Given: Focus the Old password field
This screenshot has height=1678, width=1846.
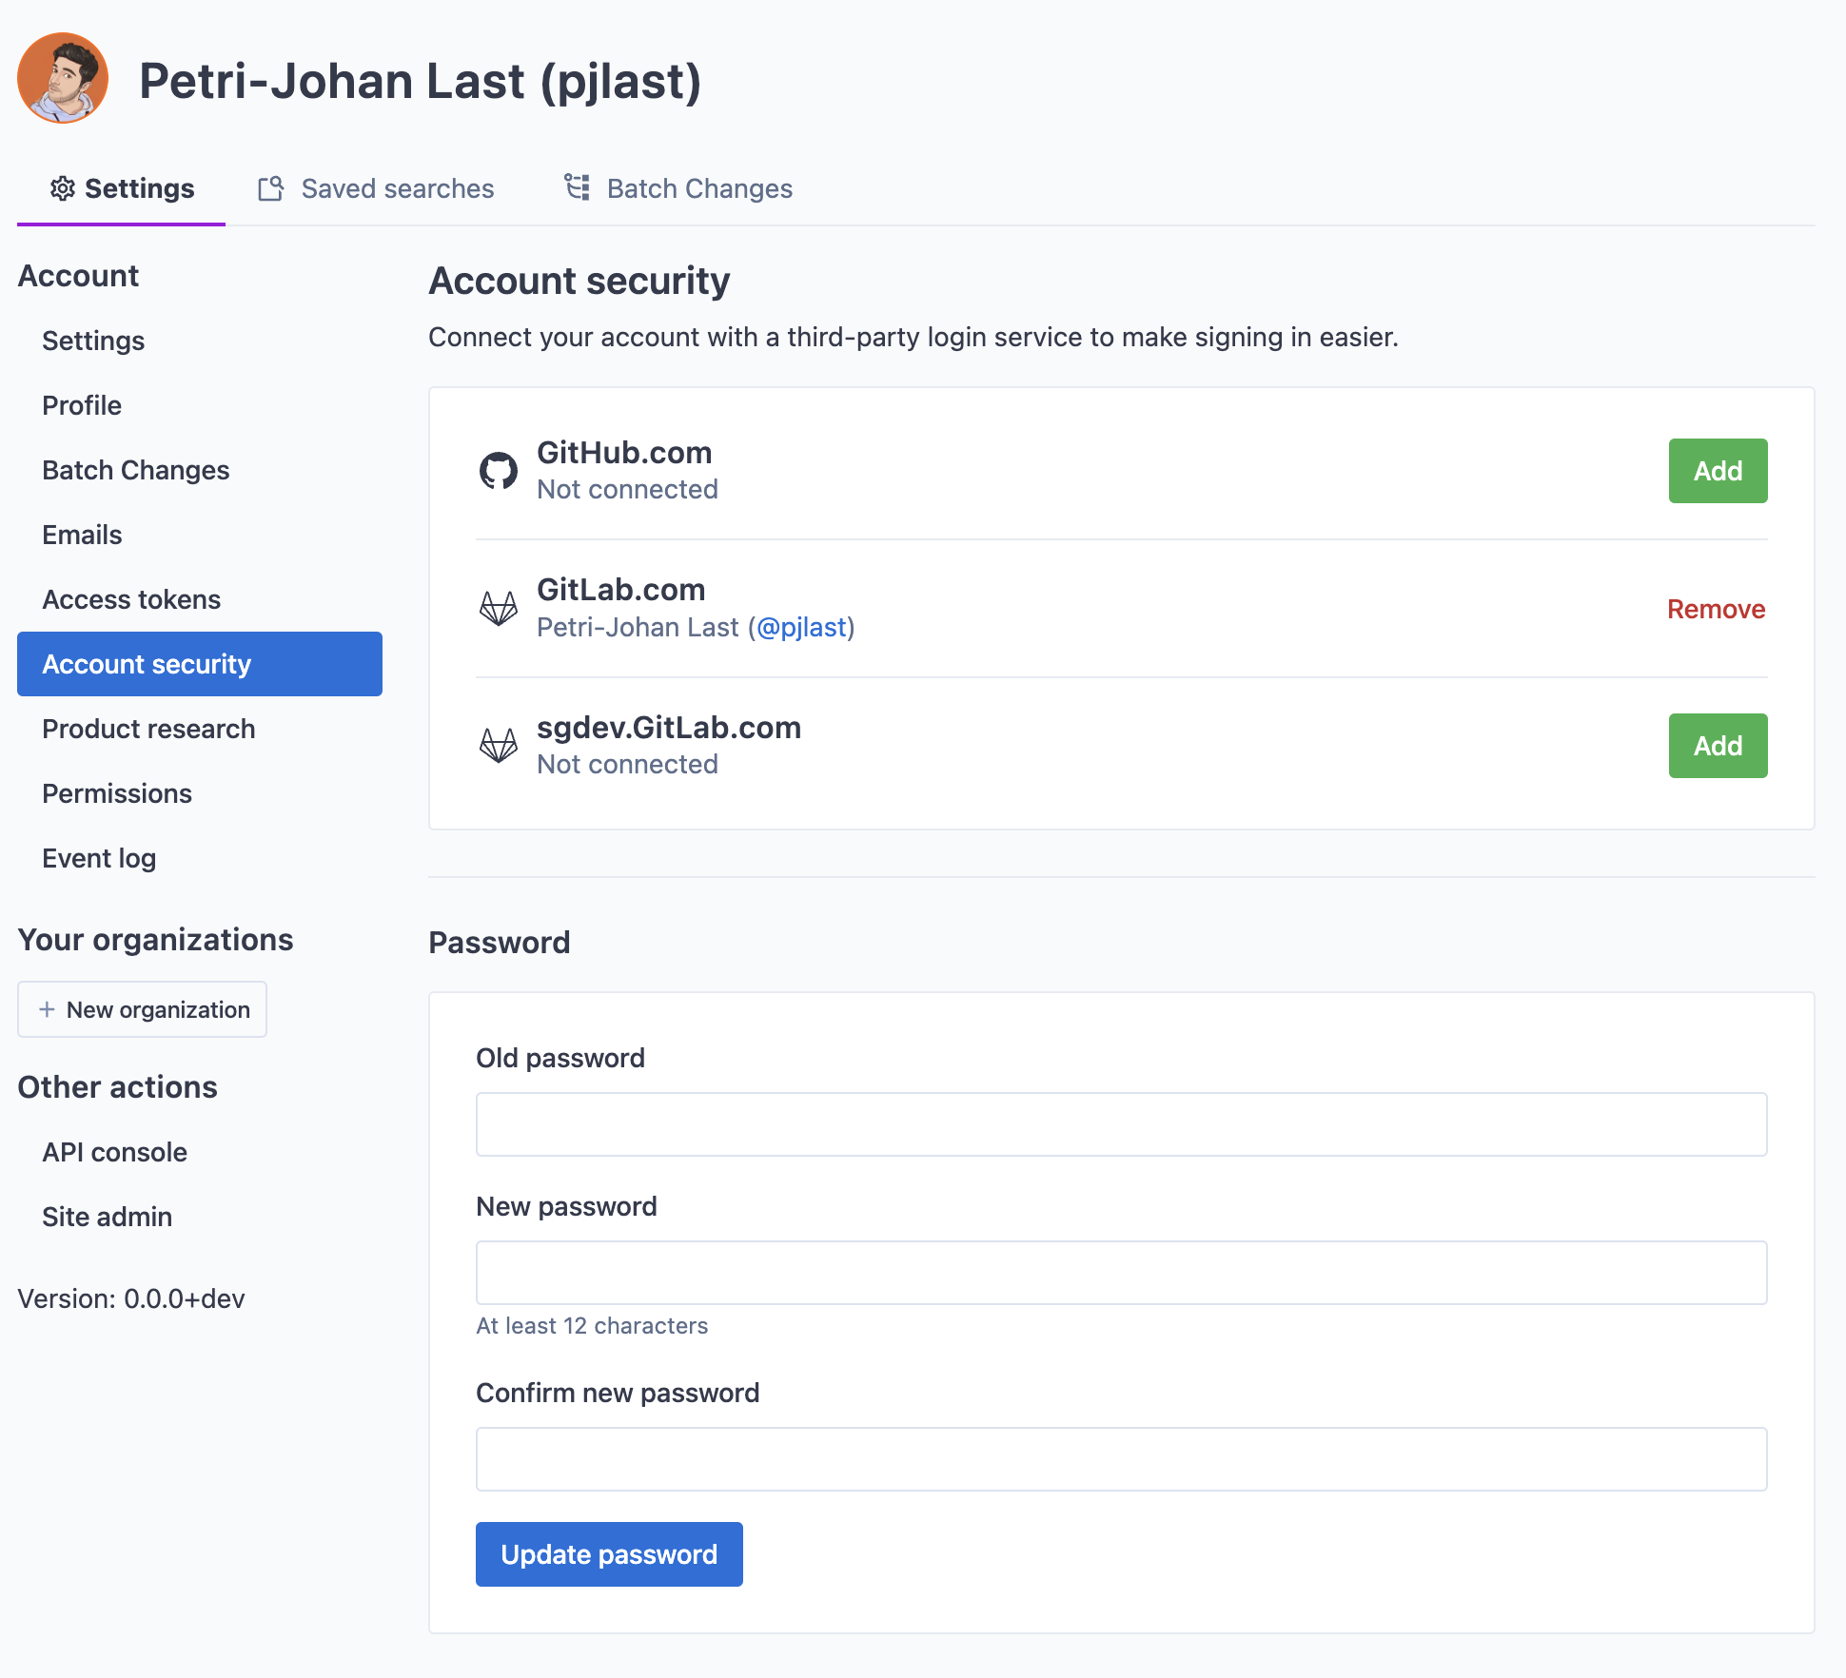Looking at the screenshot, I should coord(1121,1124).
